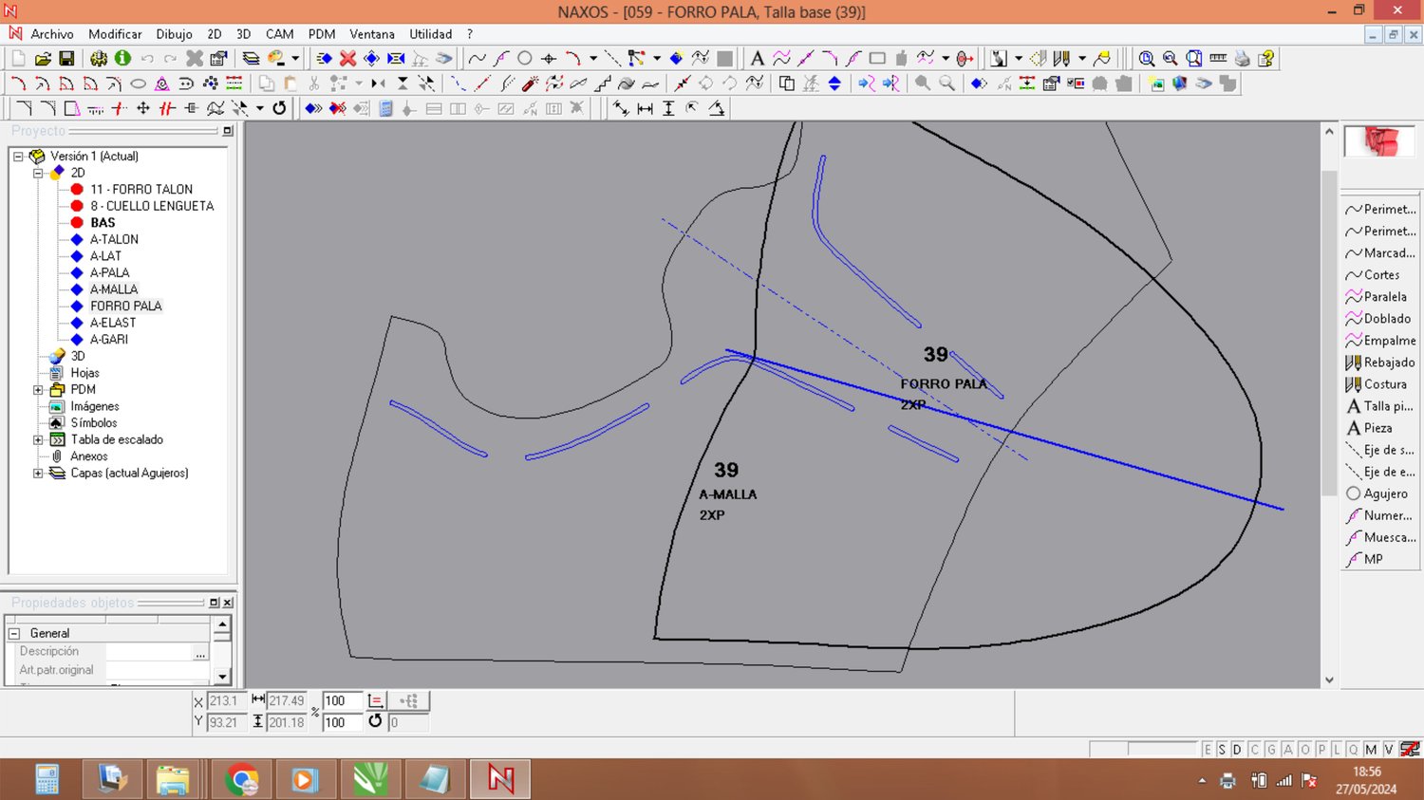Open Google Chrome from the taskbar
Image resolution: width=1424 pixels, height=800 pixels.
coord(241,780)
